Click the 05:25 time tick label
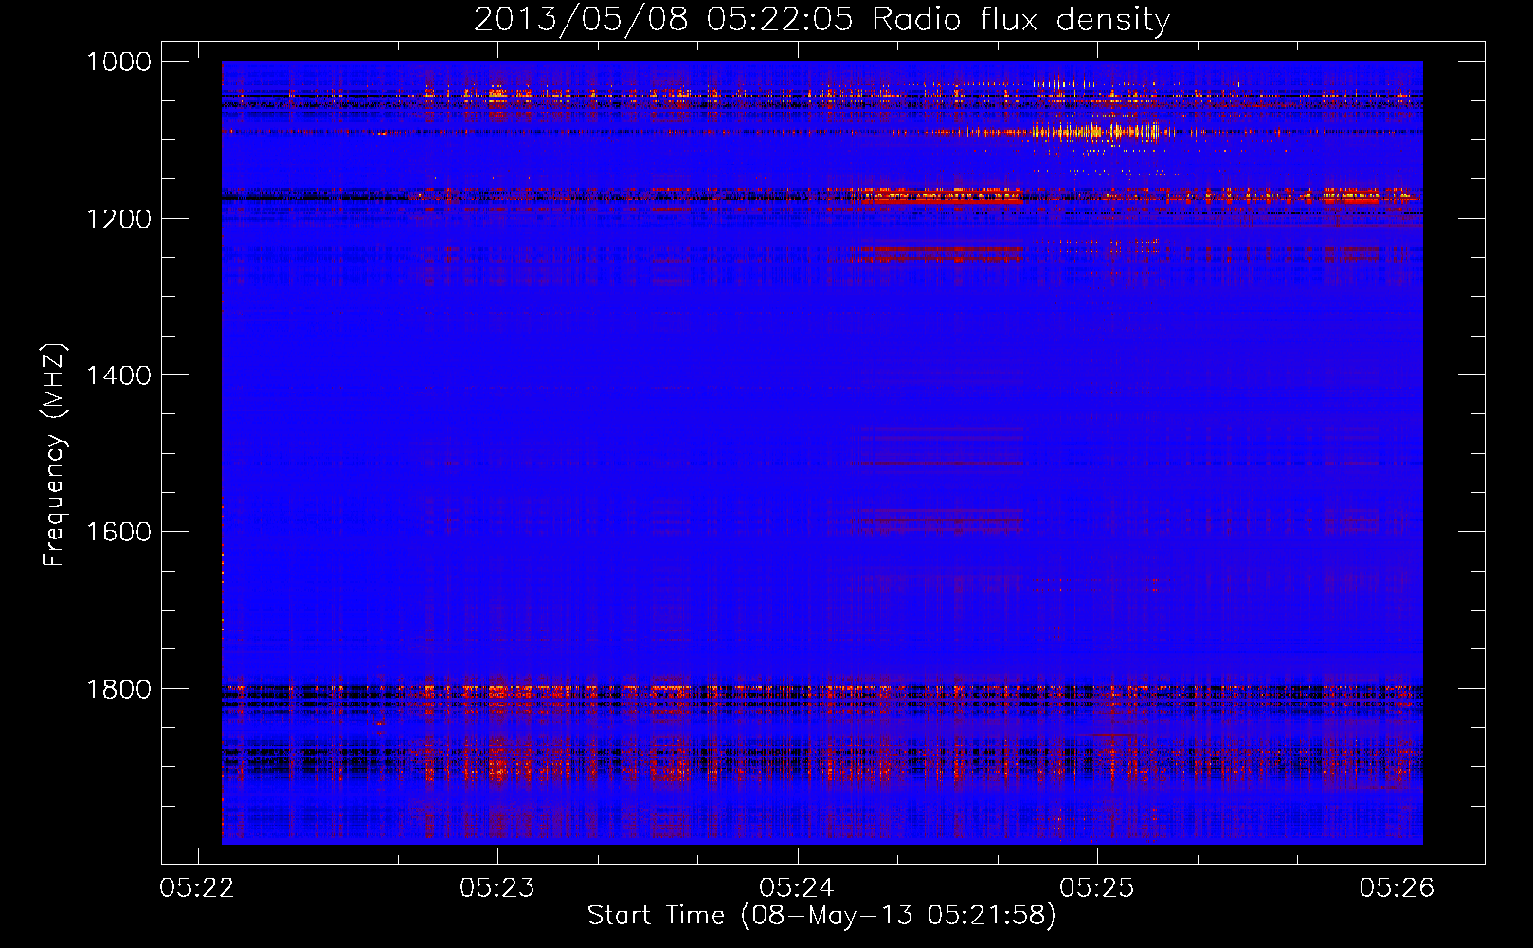The image size is (1533, 948). 1097,888
